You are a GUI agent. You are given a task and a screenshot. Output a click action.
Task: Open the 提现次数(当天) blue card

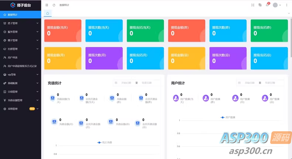click(104, 31)
